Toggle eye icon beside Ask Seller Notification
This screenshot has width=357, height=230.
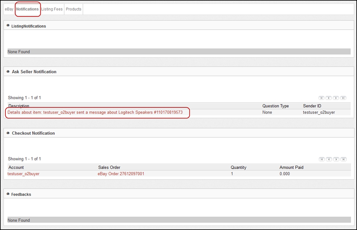pos(8,72)
